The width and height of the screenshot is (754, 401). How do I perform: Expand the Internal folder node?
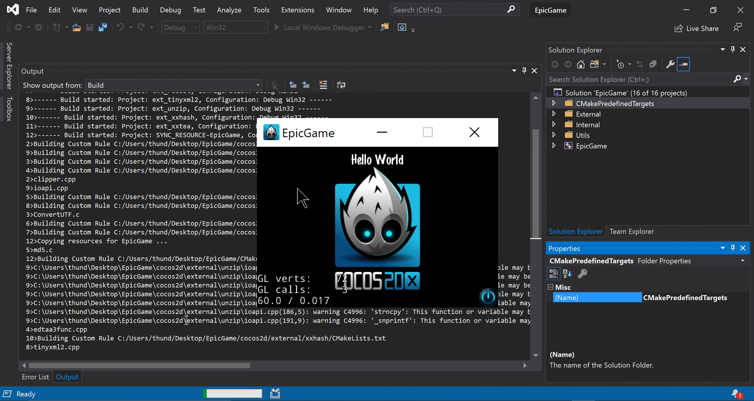554,125
